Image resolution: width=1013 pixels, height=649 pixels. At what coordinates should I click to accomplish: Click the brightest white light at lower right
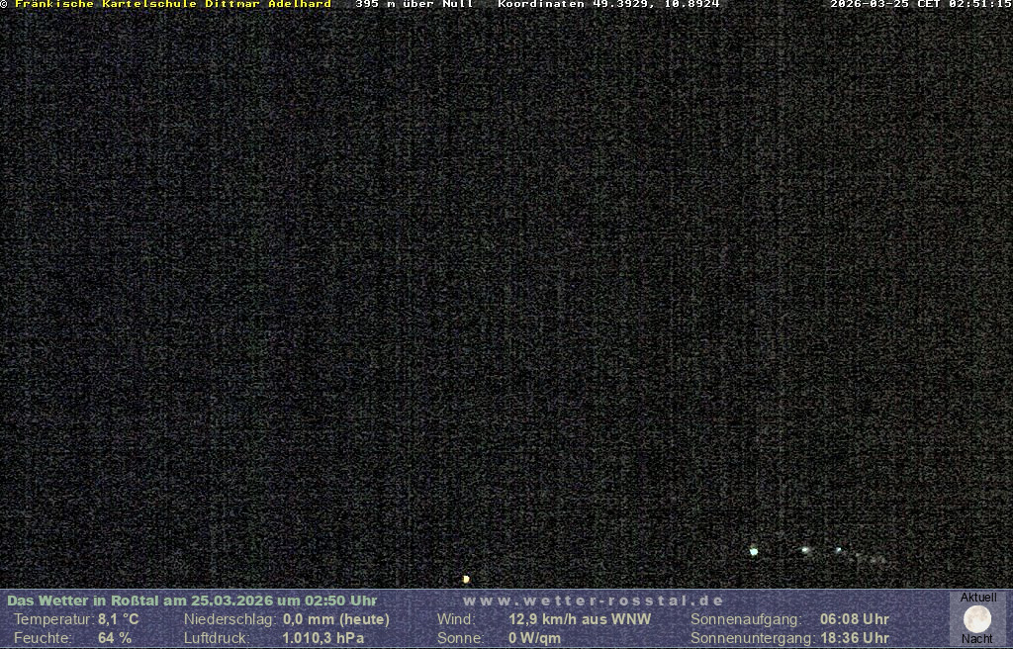pyautogui.click(x=754, y=551)
